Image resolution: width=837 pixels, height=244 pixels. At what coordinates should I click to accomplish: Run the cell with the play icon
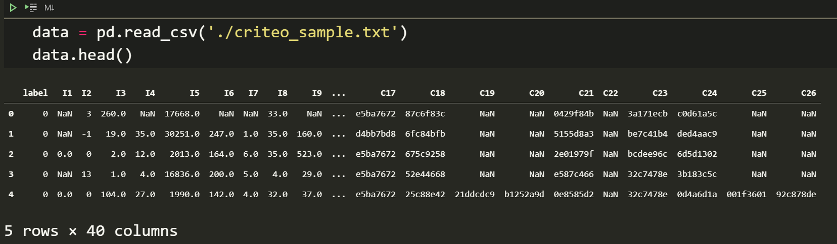click(13, 8)
